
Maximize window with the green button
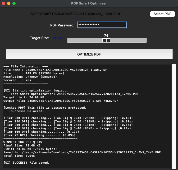(14, 3)
